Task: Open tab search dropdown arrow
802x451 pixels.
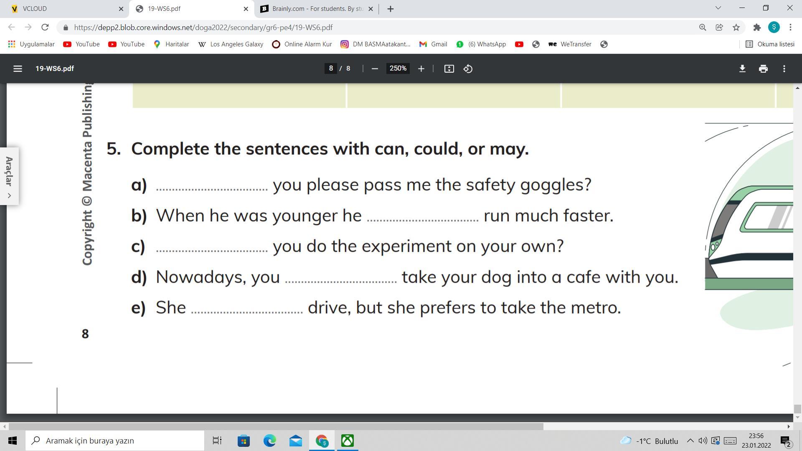Action: pyautogui.click(x=718, y=8)
